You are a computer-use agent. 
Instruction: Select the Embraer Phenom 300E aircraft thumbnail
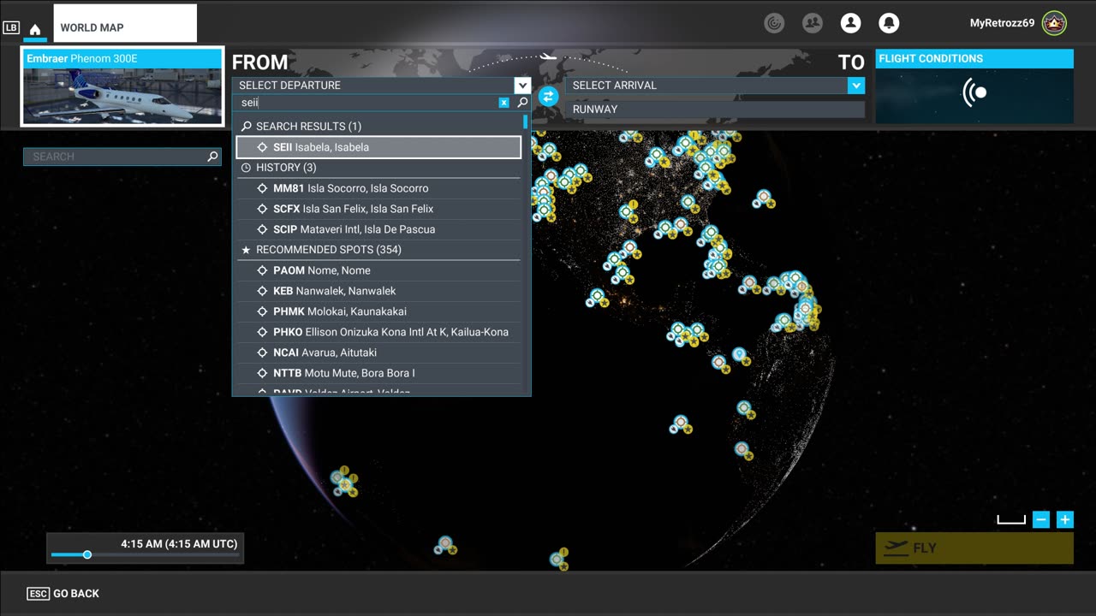pyautogui.click(x=122, y=87)
